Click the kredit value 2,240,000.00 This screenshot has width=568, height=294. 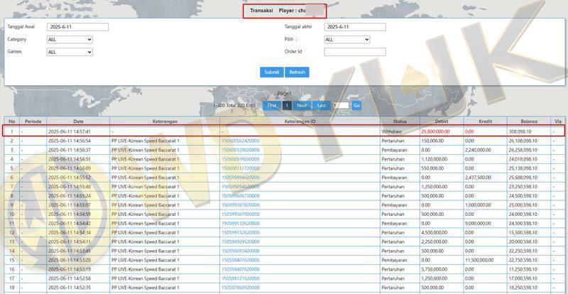pyautogui.click(x=478, y=150)
